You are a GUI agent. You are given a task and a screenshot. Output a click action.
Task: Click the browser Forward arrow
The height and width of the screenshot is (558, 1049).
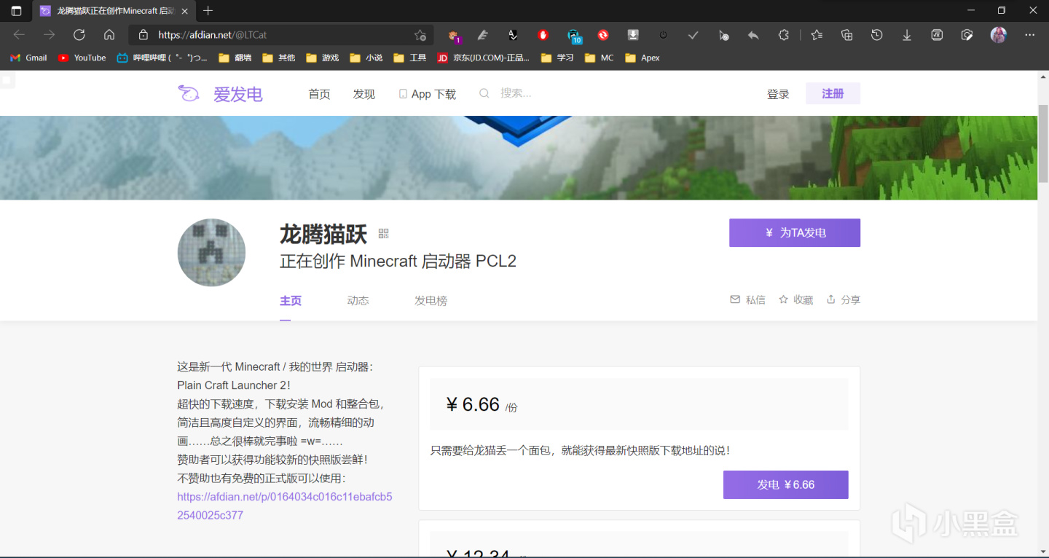49,34
